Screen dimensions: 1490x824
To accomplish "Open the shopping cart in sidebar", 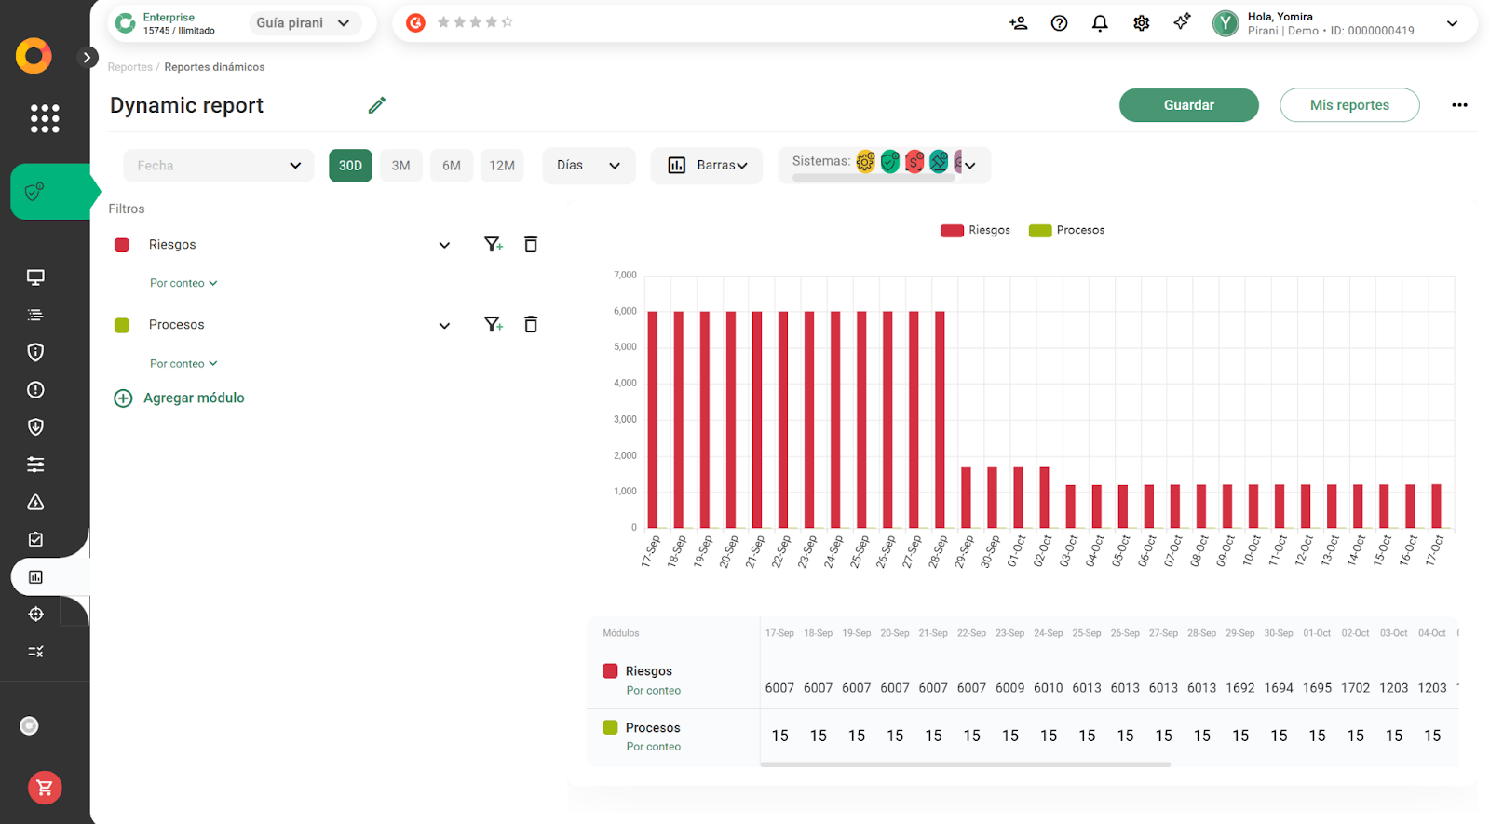I will pyautogui.click(x=45, y=788).
